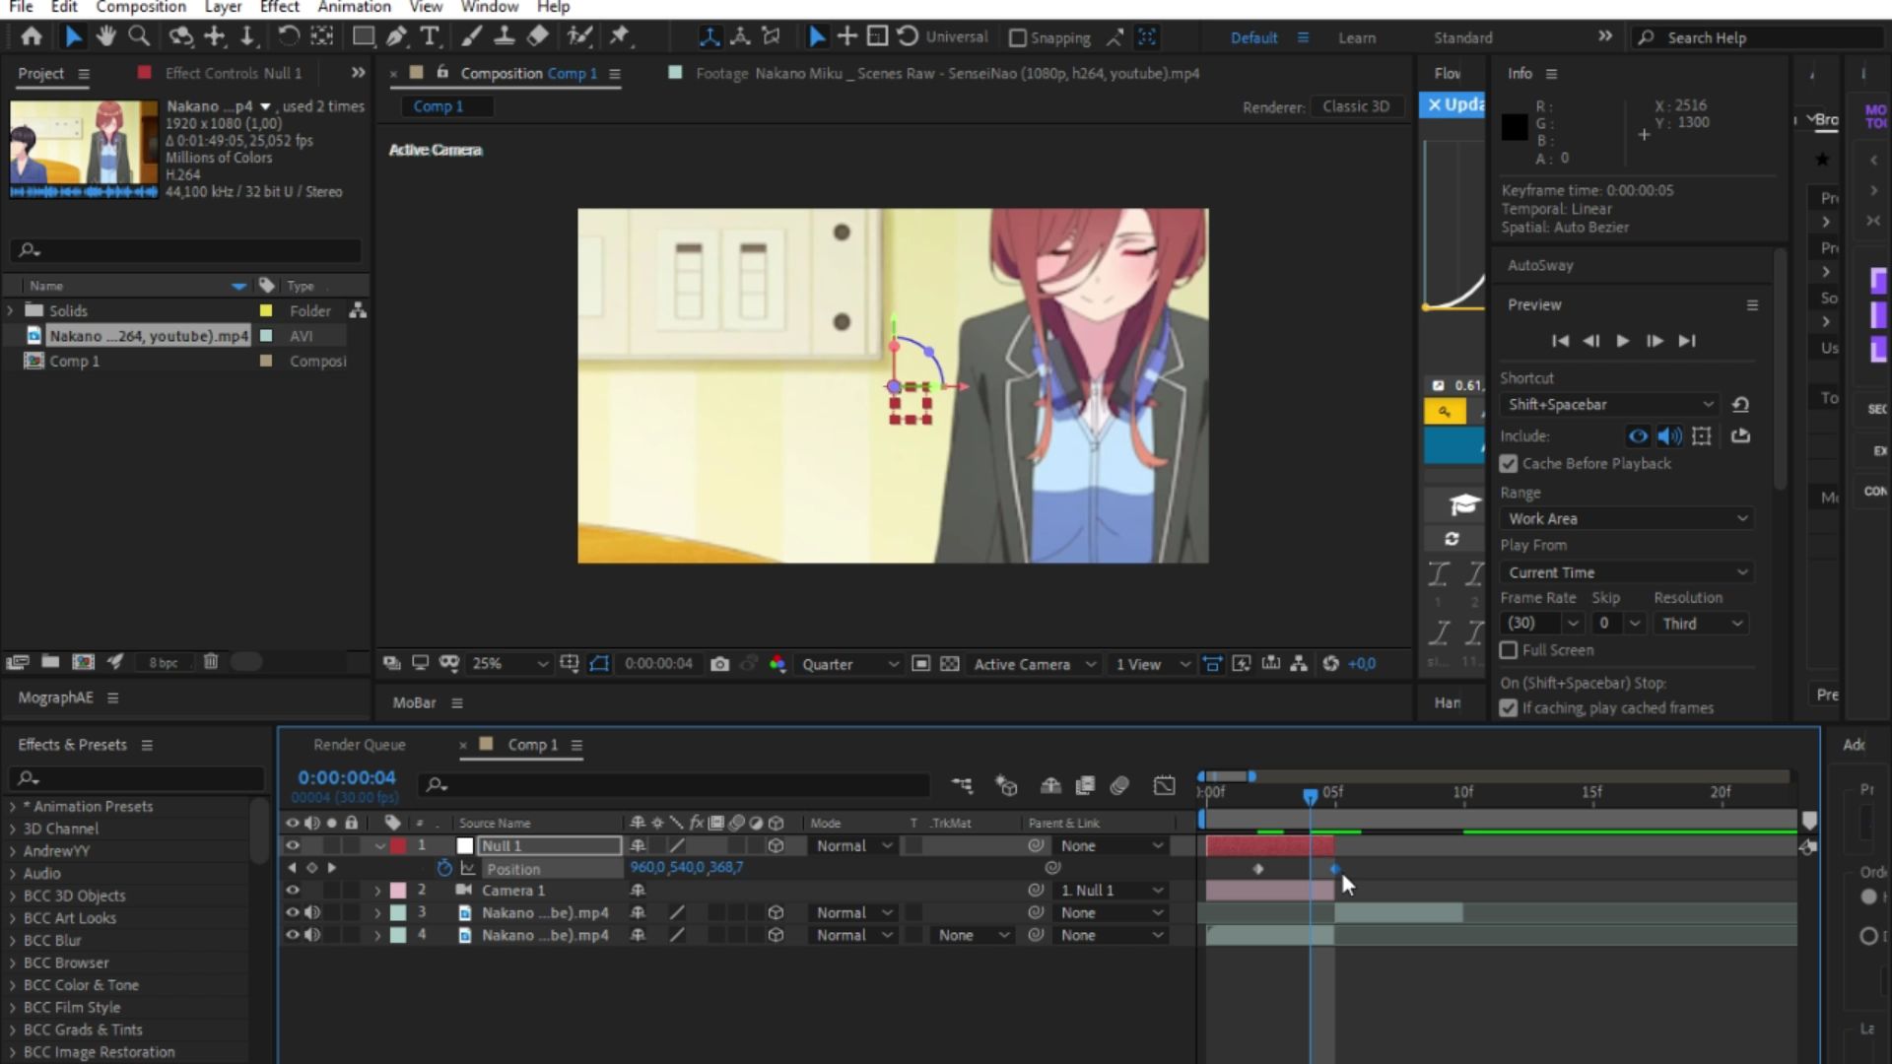
Task: Expand the Solids folder in the Project panel
Action: click(11, 310)
